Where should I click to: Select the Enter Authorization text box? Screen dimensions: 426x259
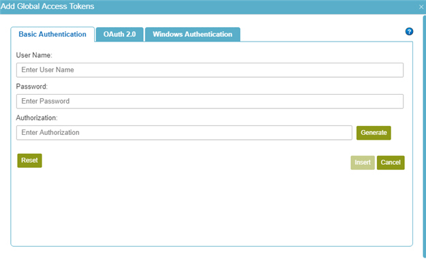click(x=184, y=133)
